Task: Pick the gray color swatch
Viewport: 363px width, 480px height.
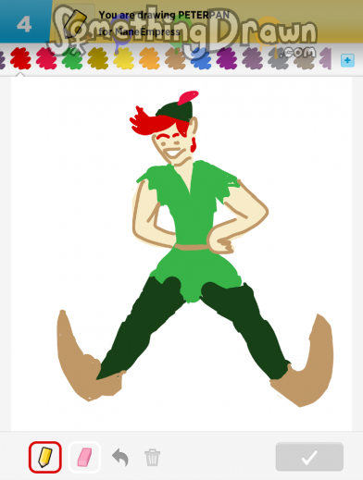Action: tap(278, 58)
